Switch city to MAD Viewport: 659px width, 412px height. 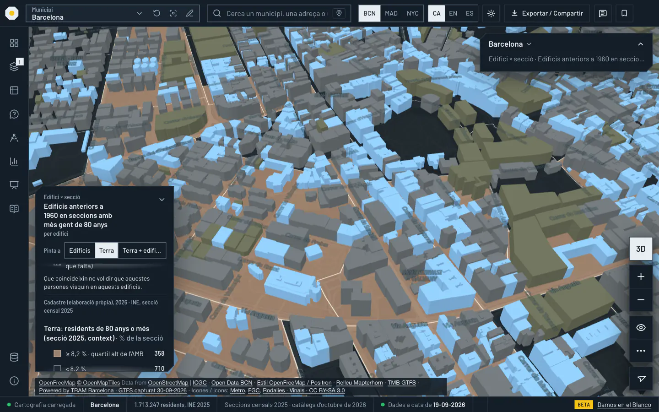tap(391, 13)
